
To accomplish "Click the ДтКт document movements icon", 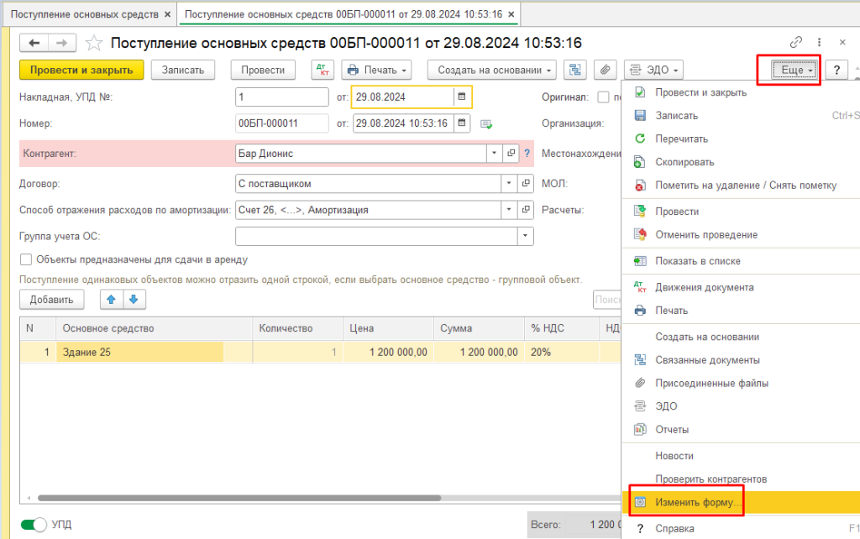I will pos(322,71).
